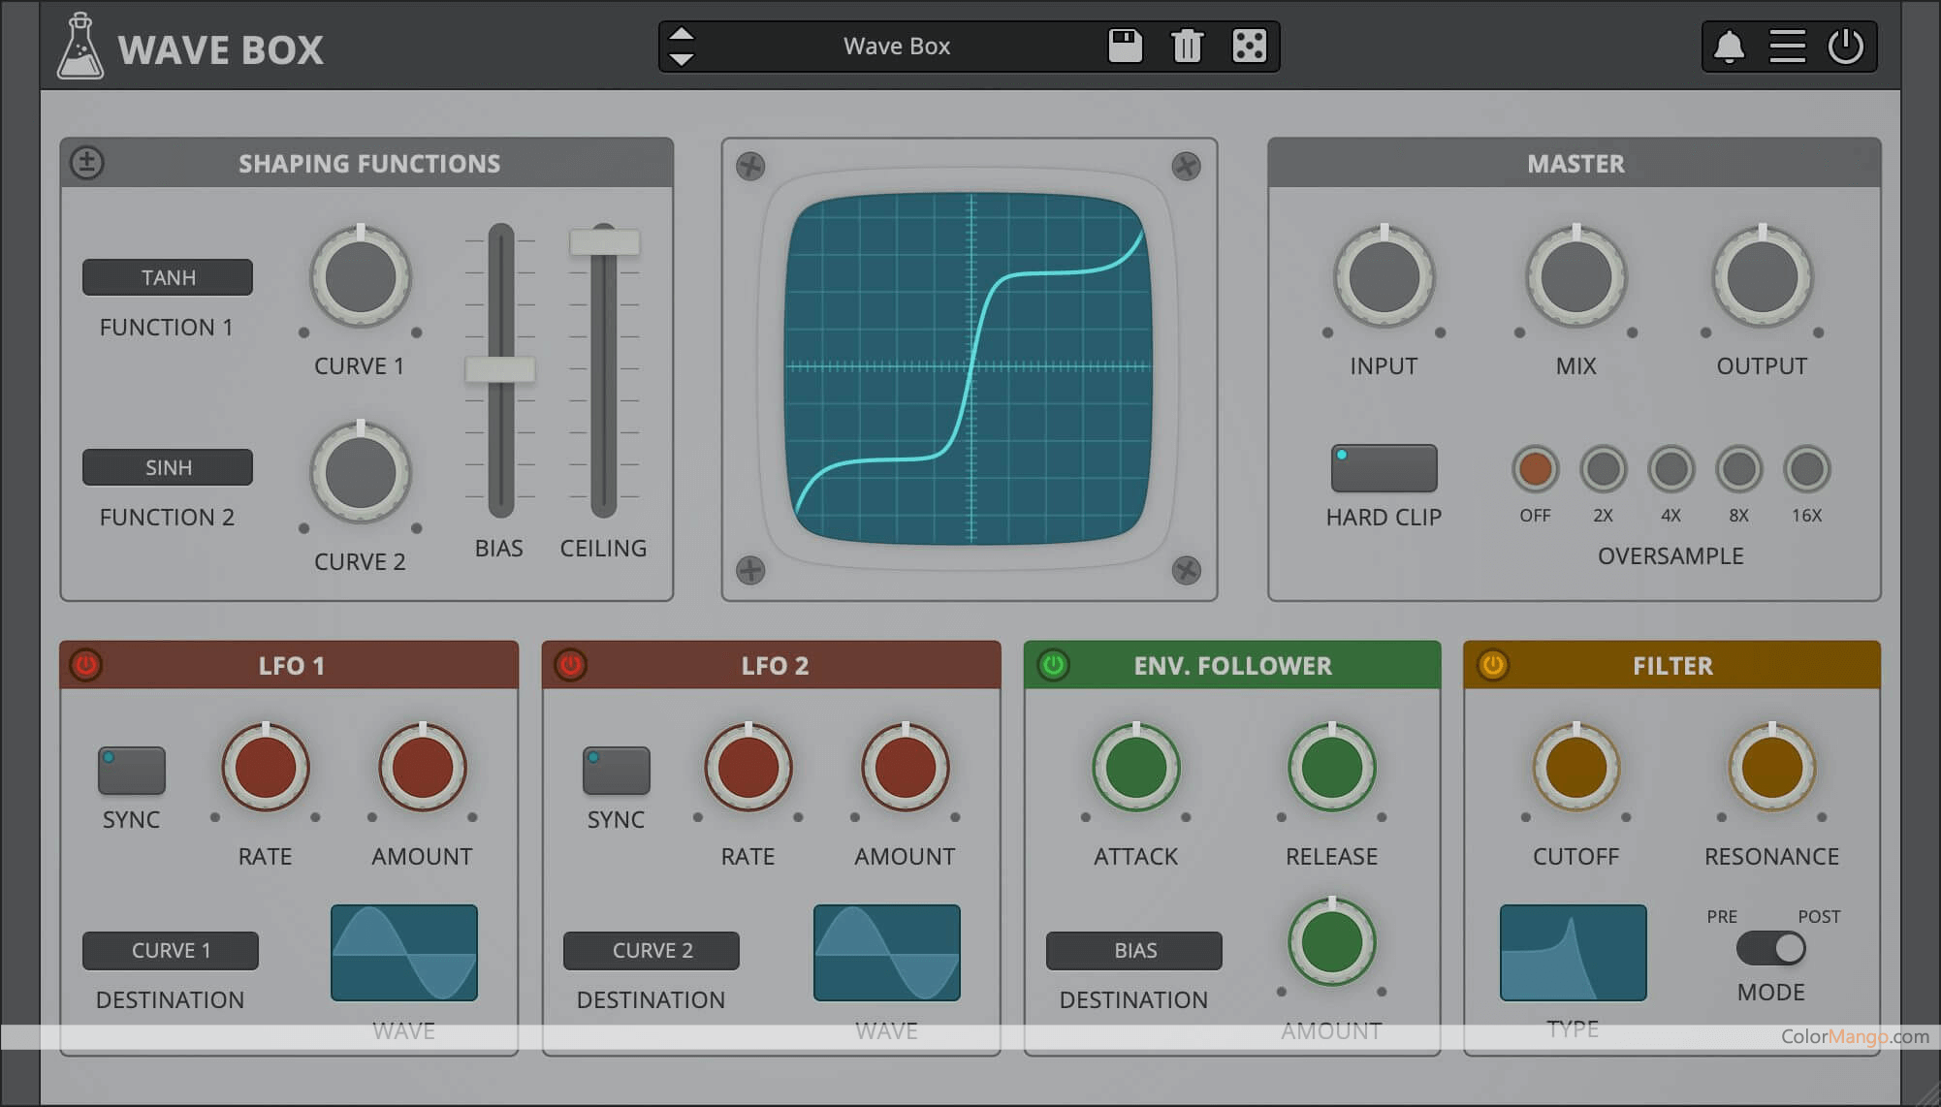Select 4X oversampling
This screenshot has width=1941, height=1107.
pos(1670,468)
